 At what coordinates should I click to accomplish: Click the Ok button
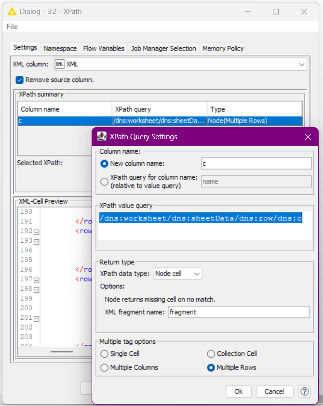tap(239, 392)
